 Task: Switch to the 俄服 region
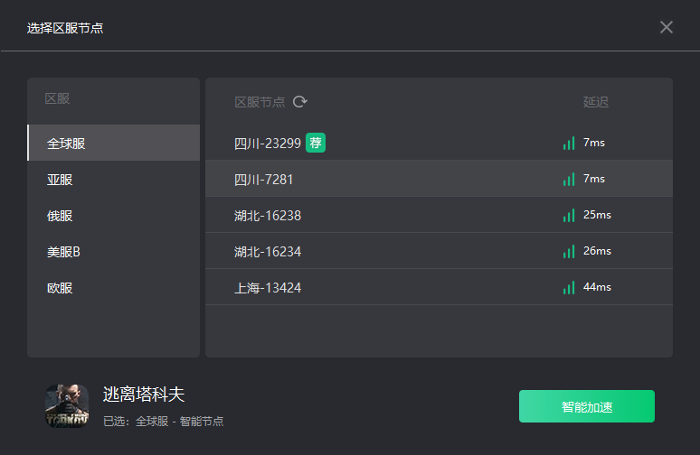coord(113,216)
